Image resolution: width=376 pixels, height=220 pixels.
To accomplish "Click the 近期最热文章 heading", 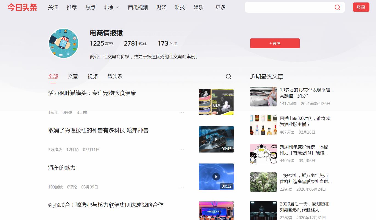I will click(266, 77).
